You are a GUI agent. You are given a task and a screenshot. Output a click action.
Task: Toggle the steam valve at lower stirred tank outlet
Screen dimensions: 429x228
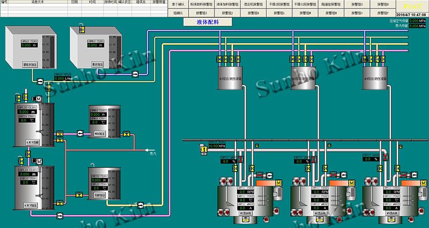pos(60,203)
